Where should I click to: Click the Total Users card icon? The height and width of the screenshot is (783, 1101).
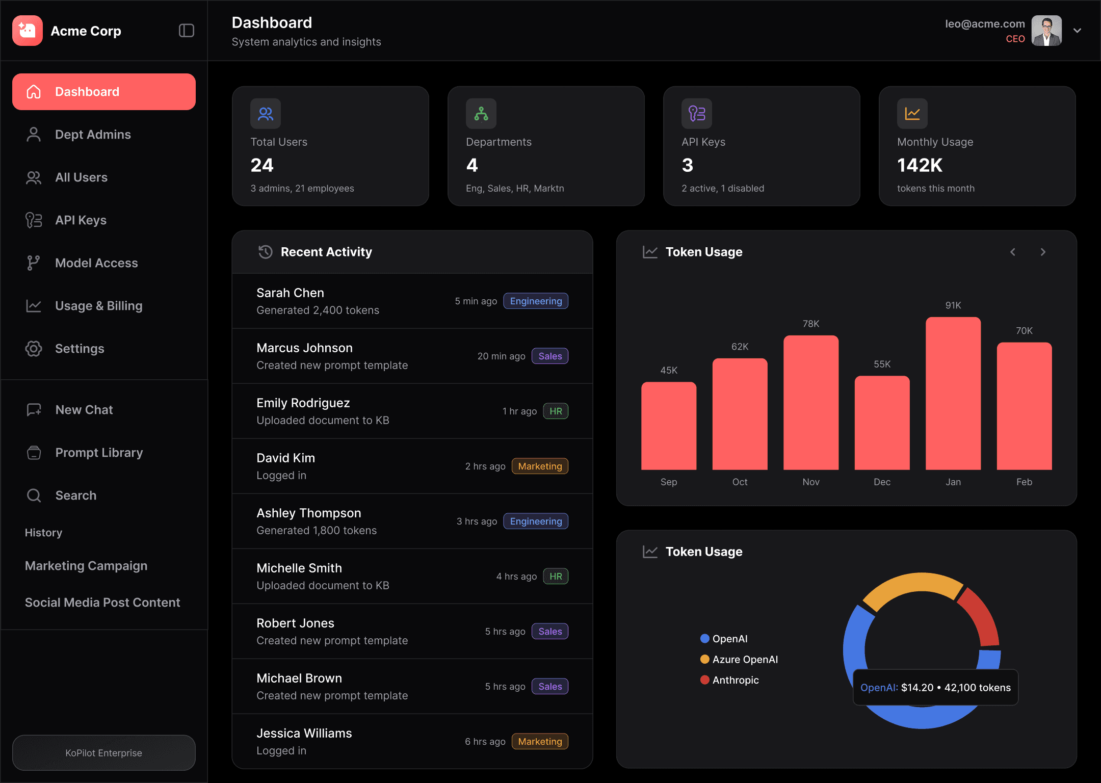point(266,114)
